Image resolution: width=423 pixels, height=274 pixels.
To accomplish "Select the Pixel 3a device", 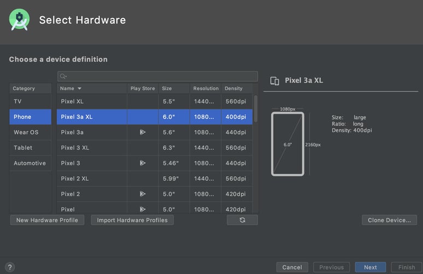I will point(155,132).
